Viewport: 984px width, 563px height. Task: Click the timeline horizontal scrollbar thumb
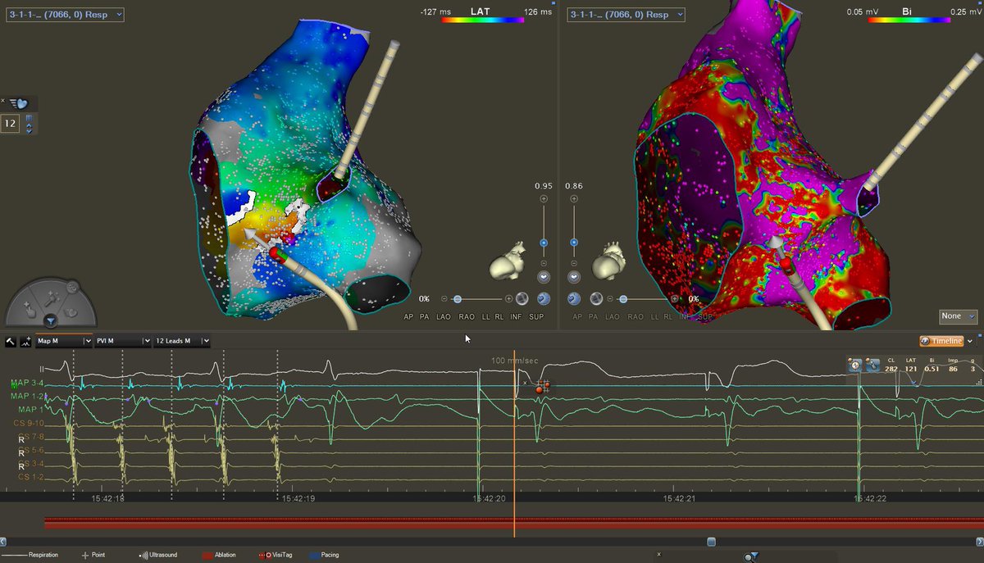[x=711, y=542]
